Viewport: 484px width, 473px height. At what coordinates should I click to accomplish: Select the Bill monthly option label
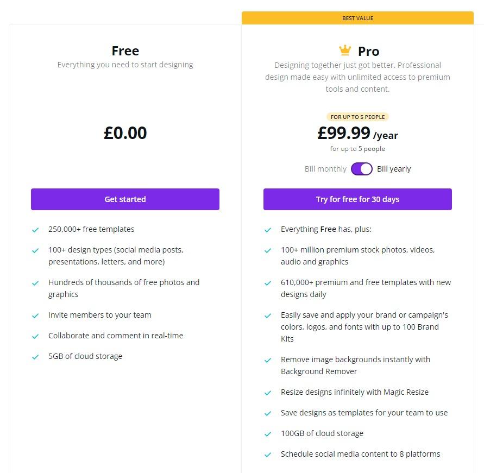pos(325,169)
